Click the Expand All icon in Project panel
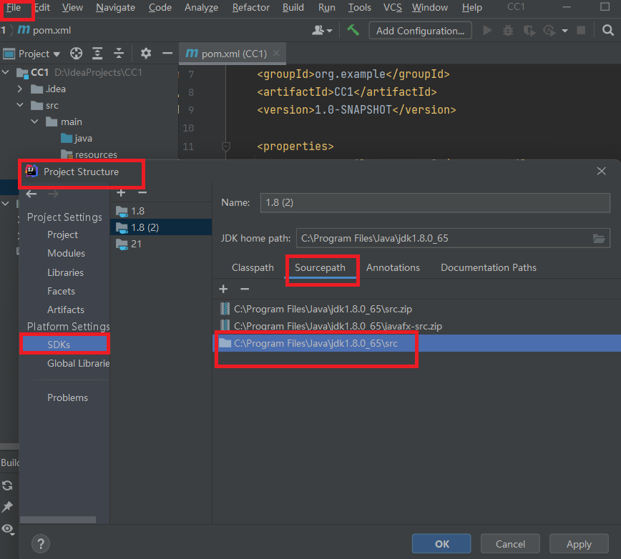 [97, 54]
